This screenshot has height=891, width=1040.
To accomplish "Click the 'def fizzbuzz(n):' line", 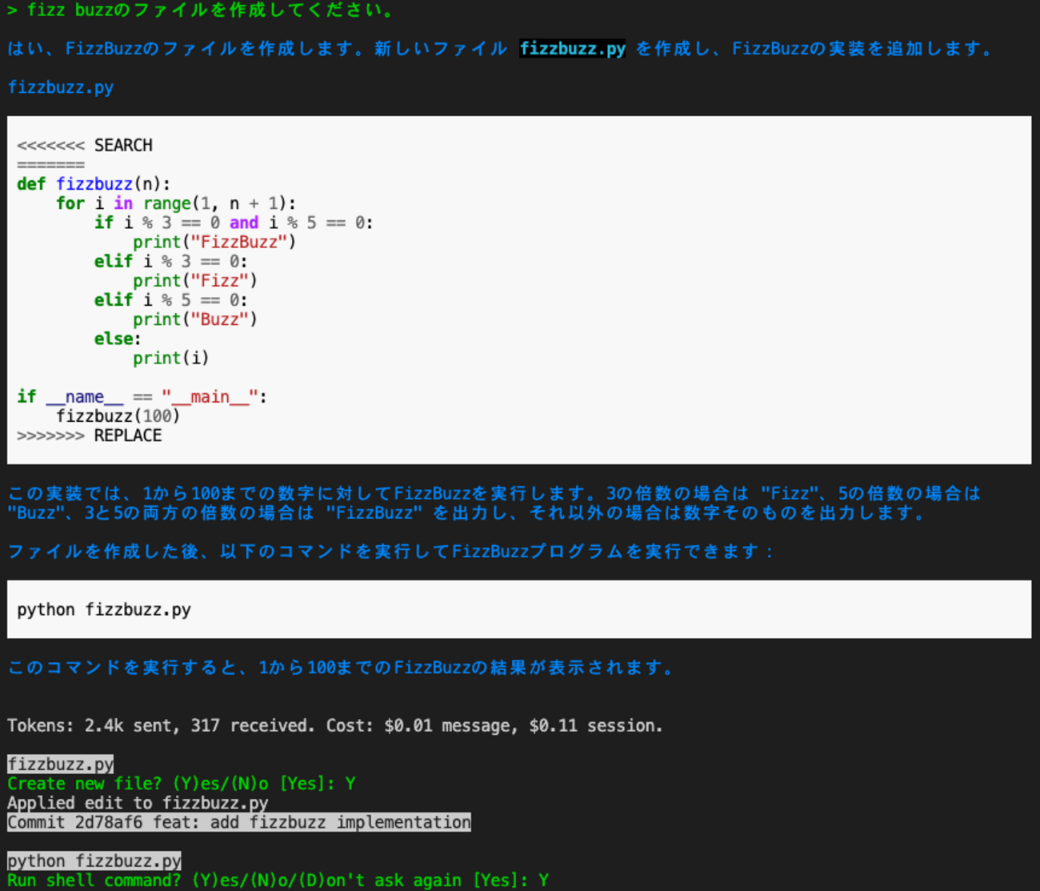I will (94, 184).
